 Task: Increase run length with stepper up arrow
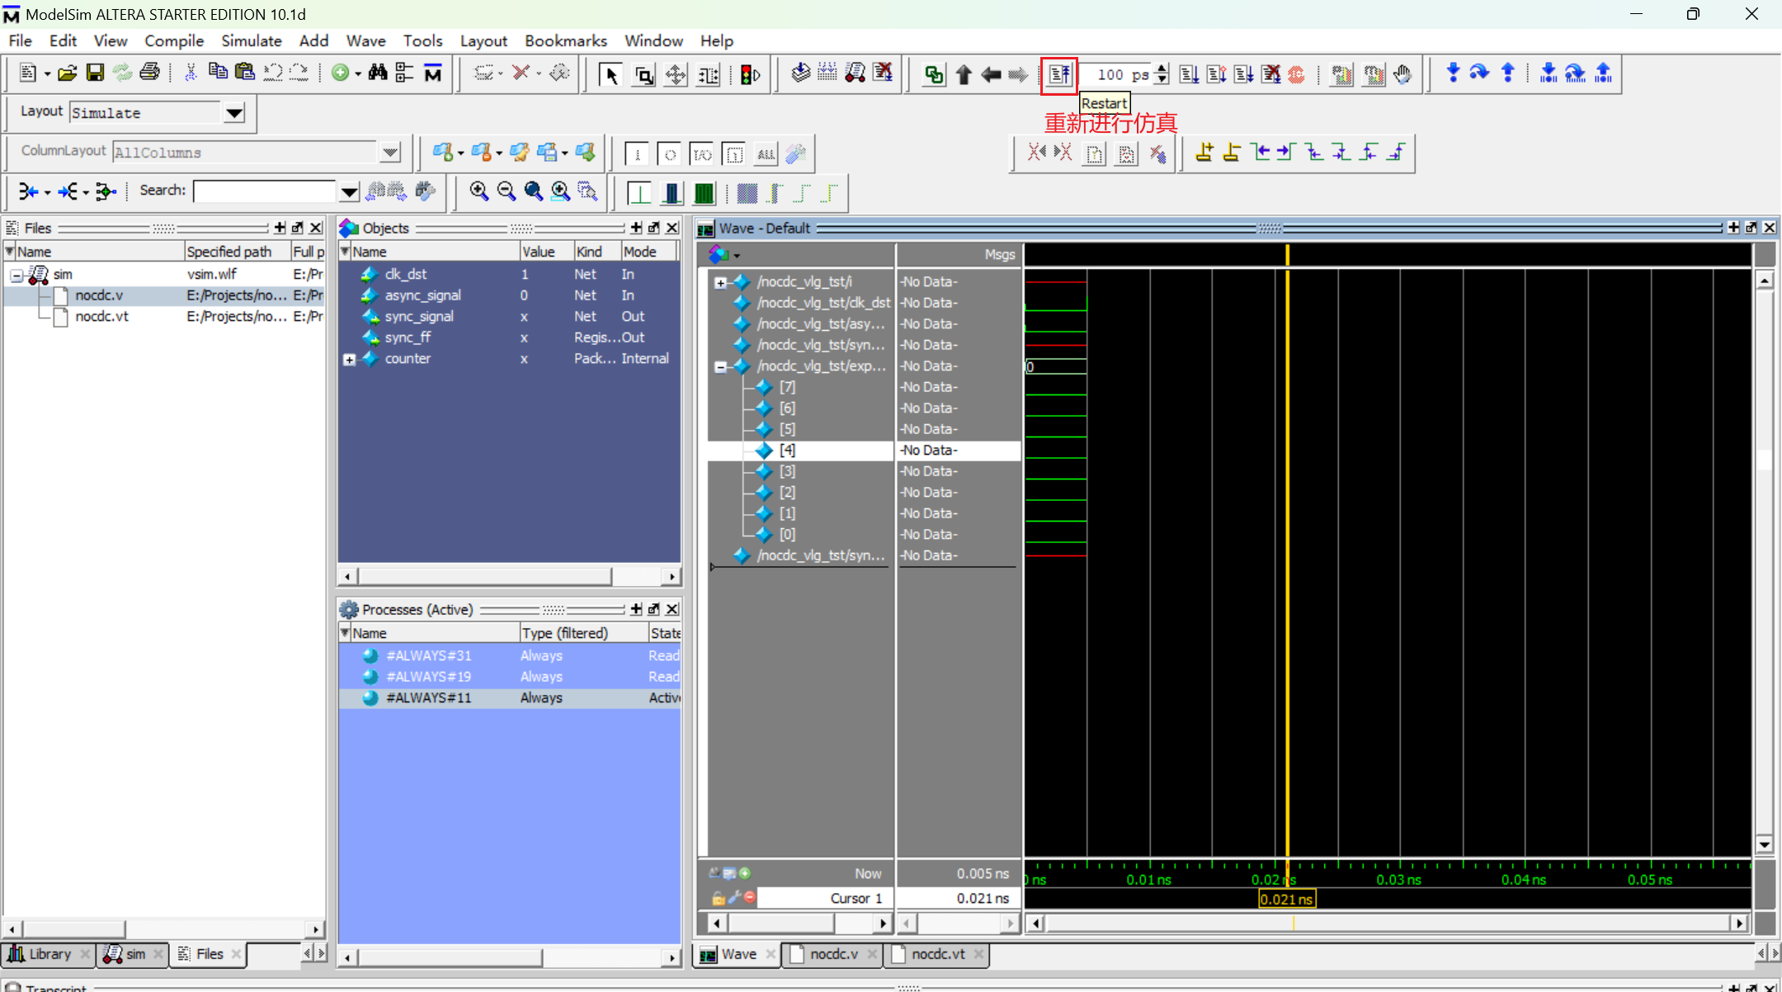1162,68
